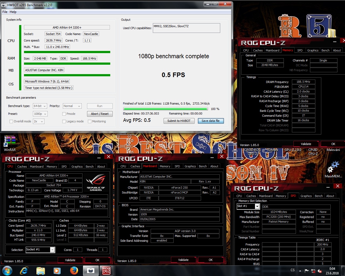
Task: Open Windows Media Player taskbar icon
Action: click(57, 271)
